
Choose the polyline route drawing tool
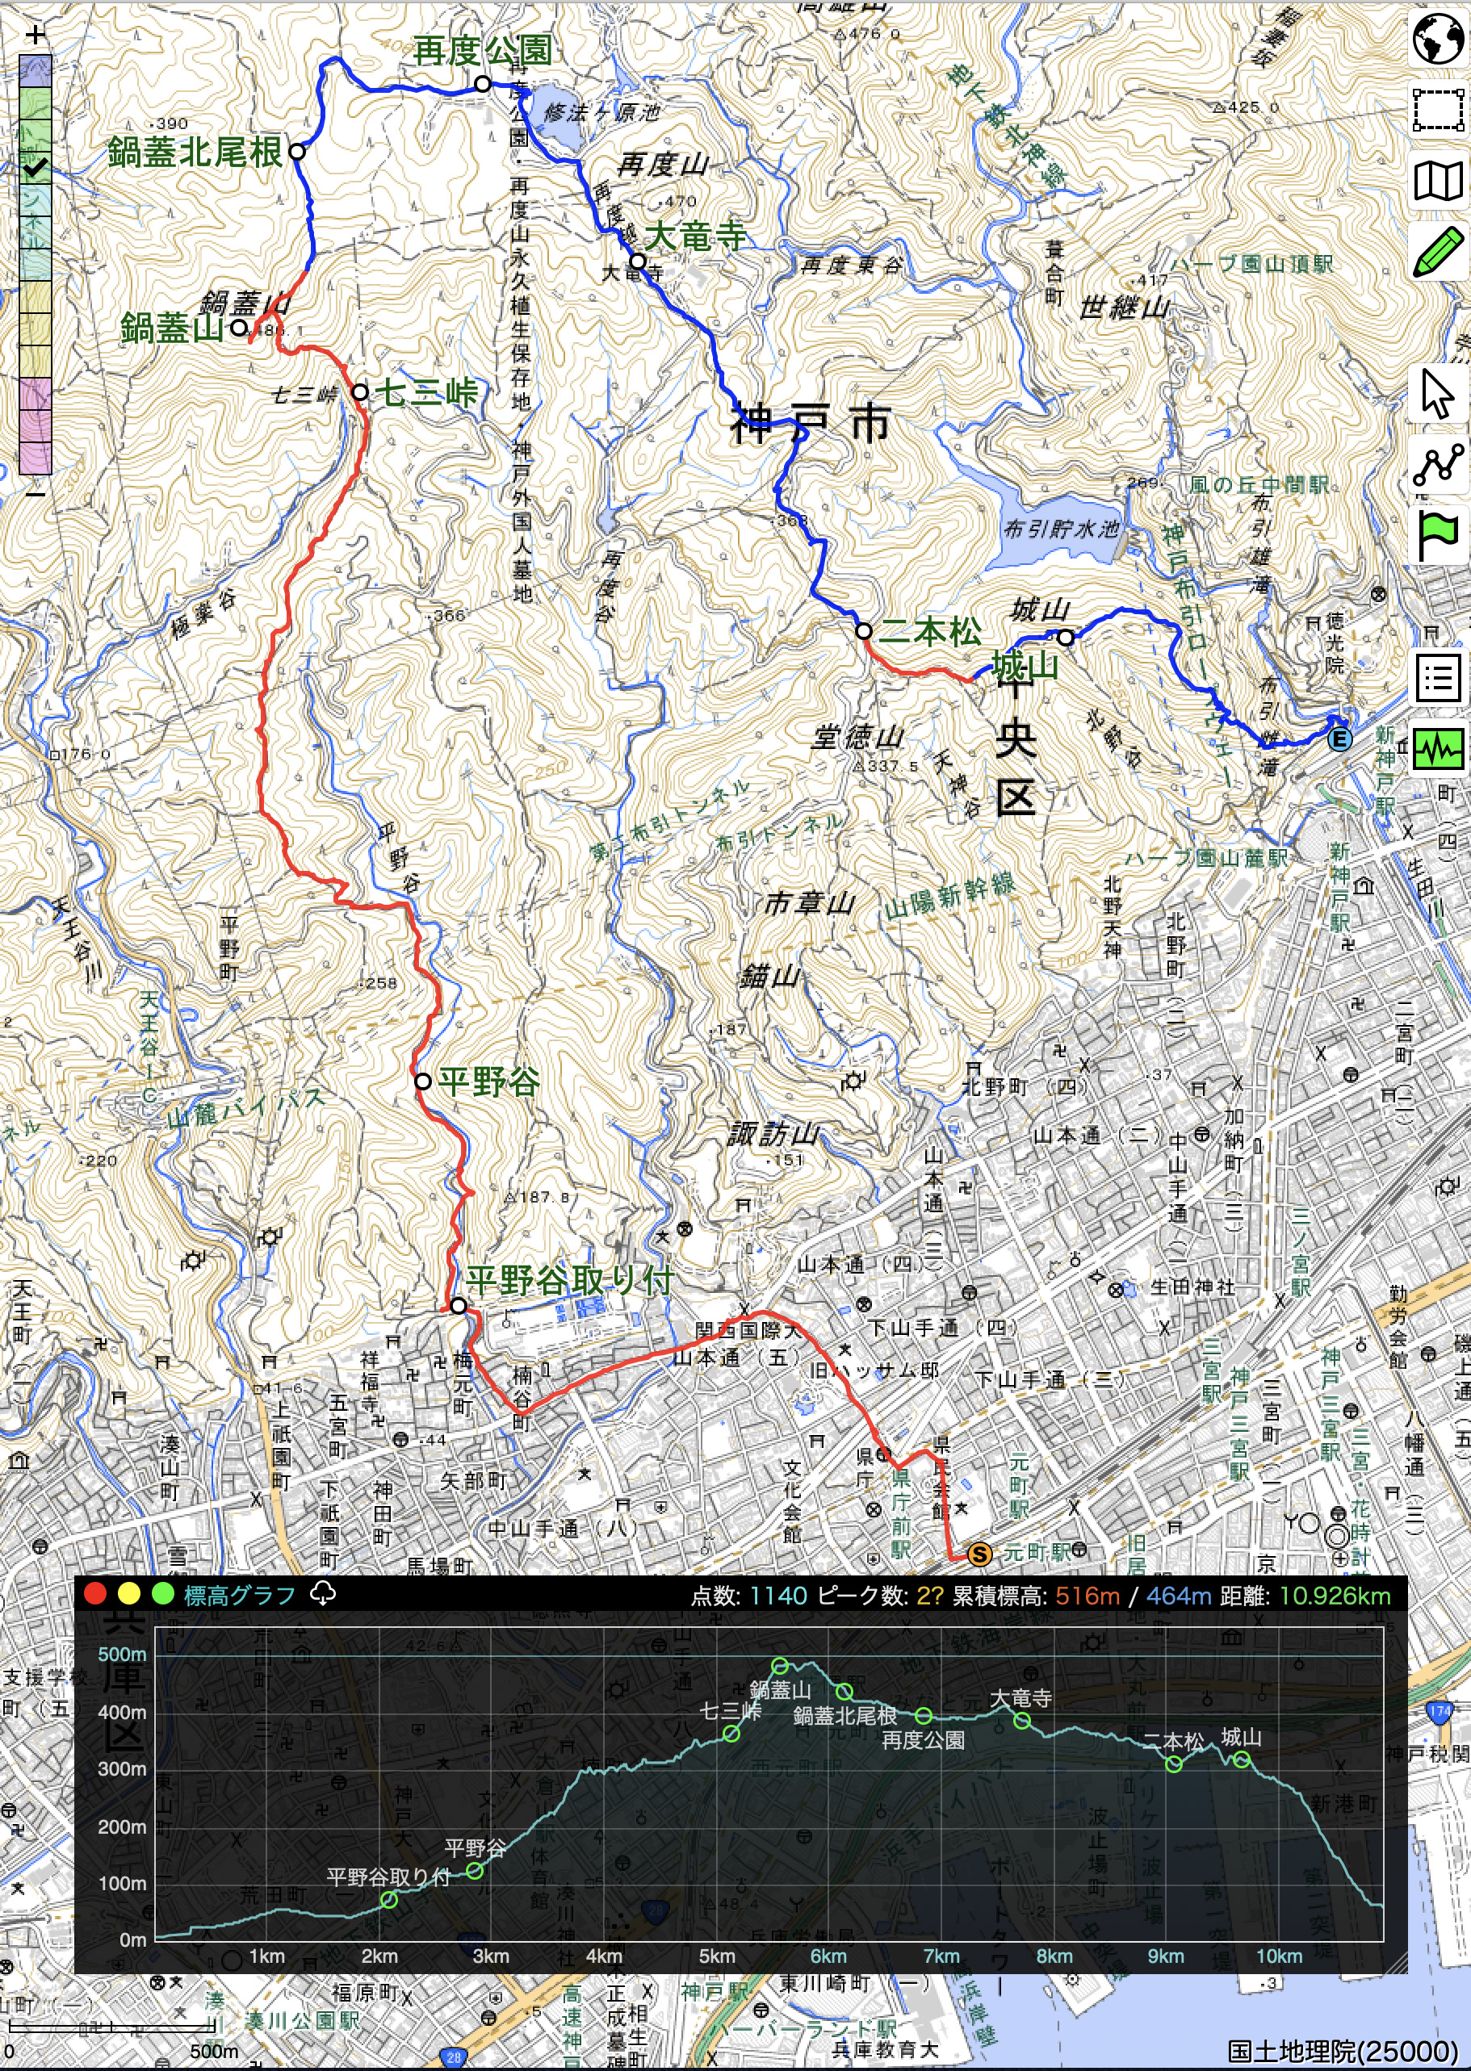(1437, 465)
